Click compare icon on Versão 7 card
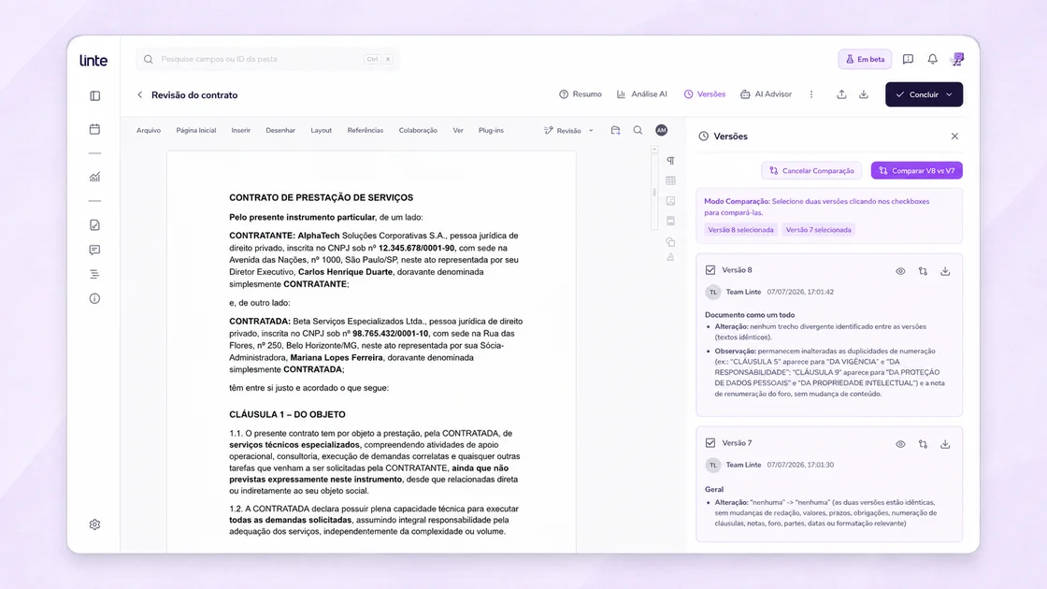The image size is (1047, 589). [923, 444]
